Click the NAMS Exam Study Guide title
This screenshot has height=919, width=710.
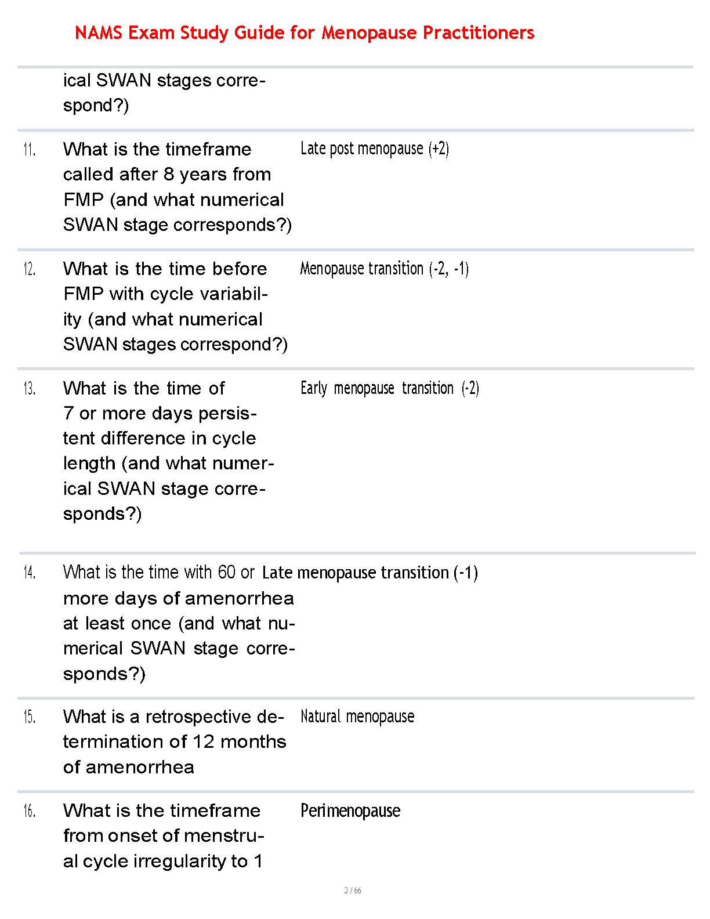tap(305, 32)
